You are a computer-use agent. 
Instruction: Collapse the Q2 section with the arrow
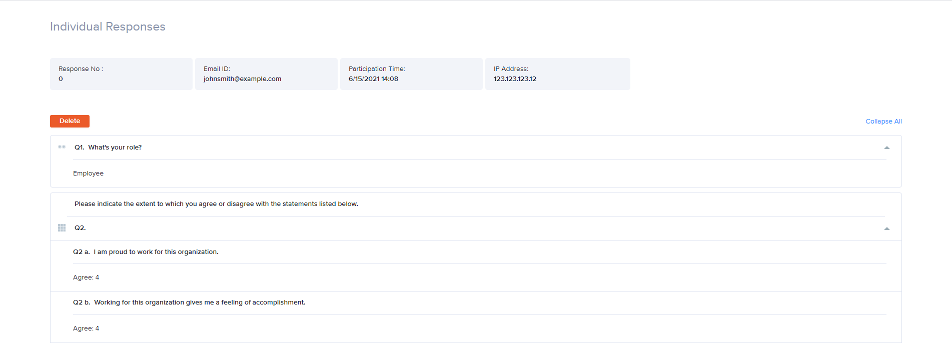(886, 228)
